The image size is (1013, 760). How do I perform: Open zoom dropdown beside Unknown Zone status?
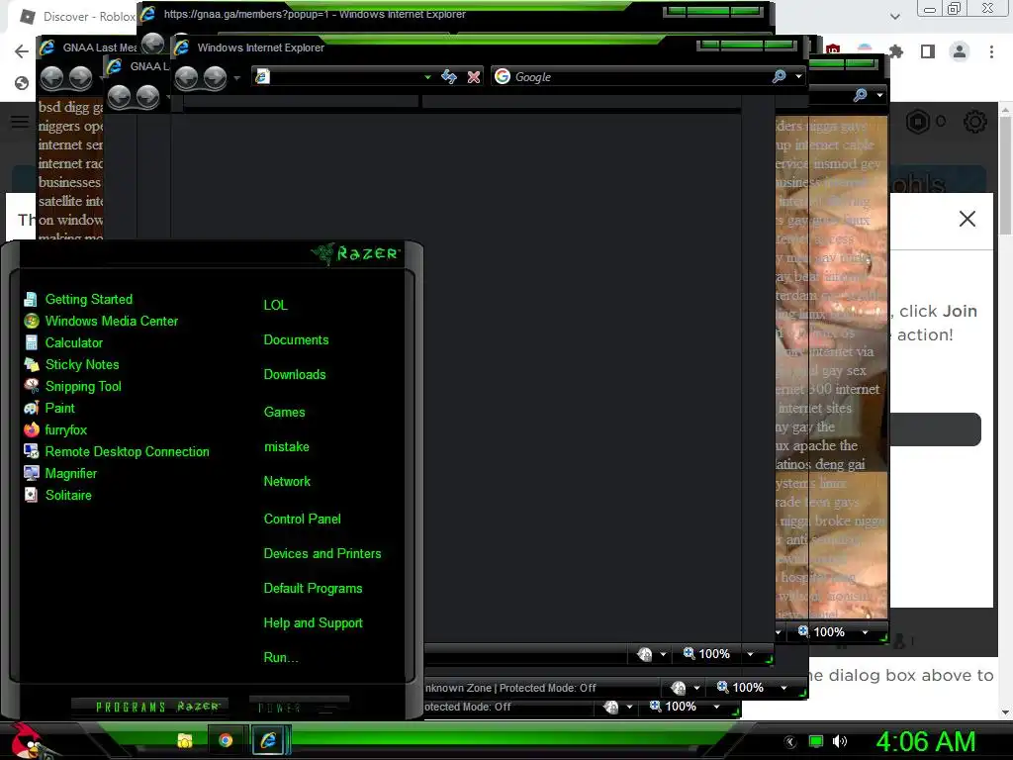click(x=783, y=688)
